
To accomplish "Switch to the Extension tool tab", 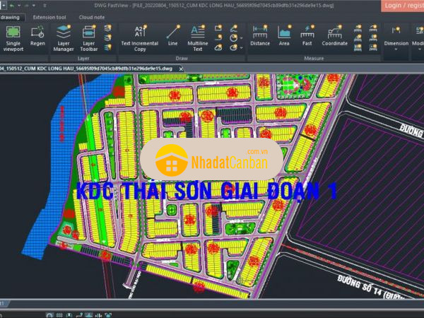I will pyautogui.click(x=49, y=17).
